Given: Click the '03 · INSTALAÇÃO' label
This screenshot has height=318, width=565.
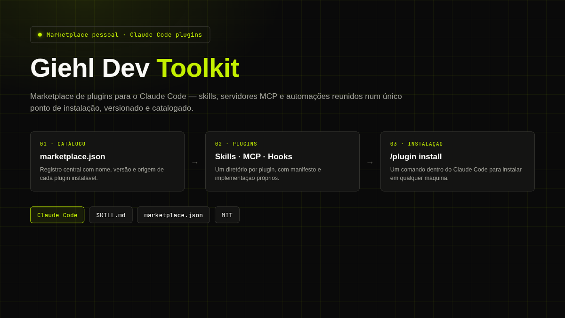Looking at the screenshot, I should coord(417,144).
